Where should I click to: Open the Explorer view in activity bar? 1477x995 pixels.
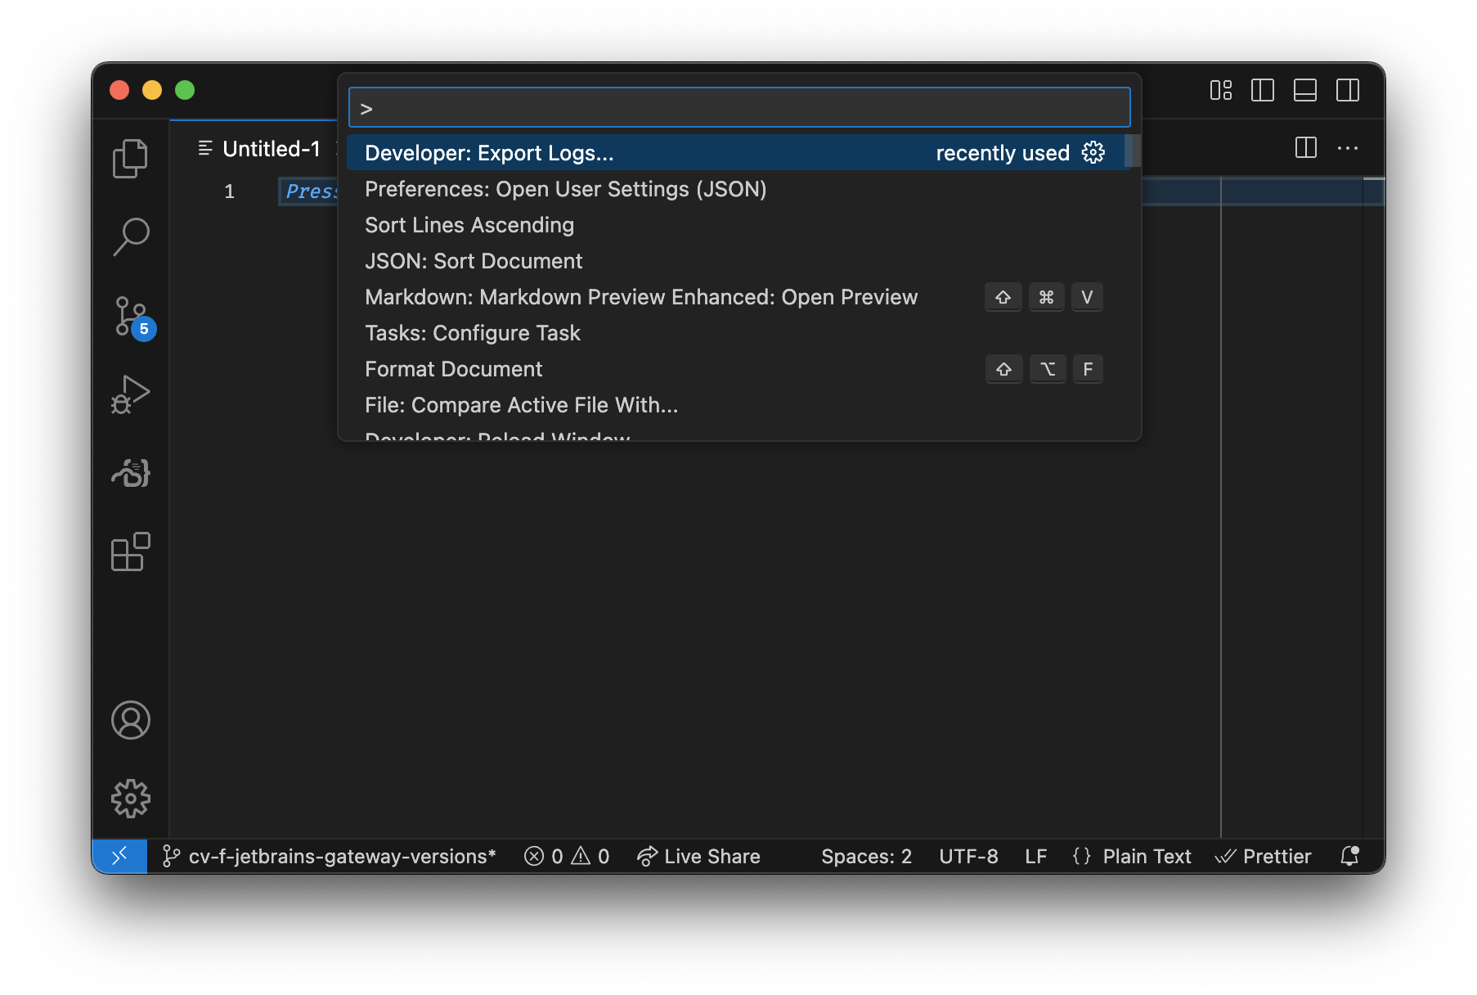[x=130, y=158]
